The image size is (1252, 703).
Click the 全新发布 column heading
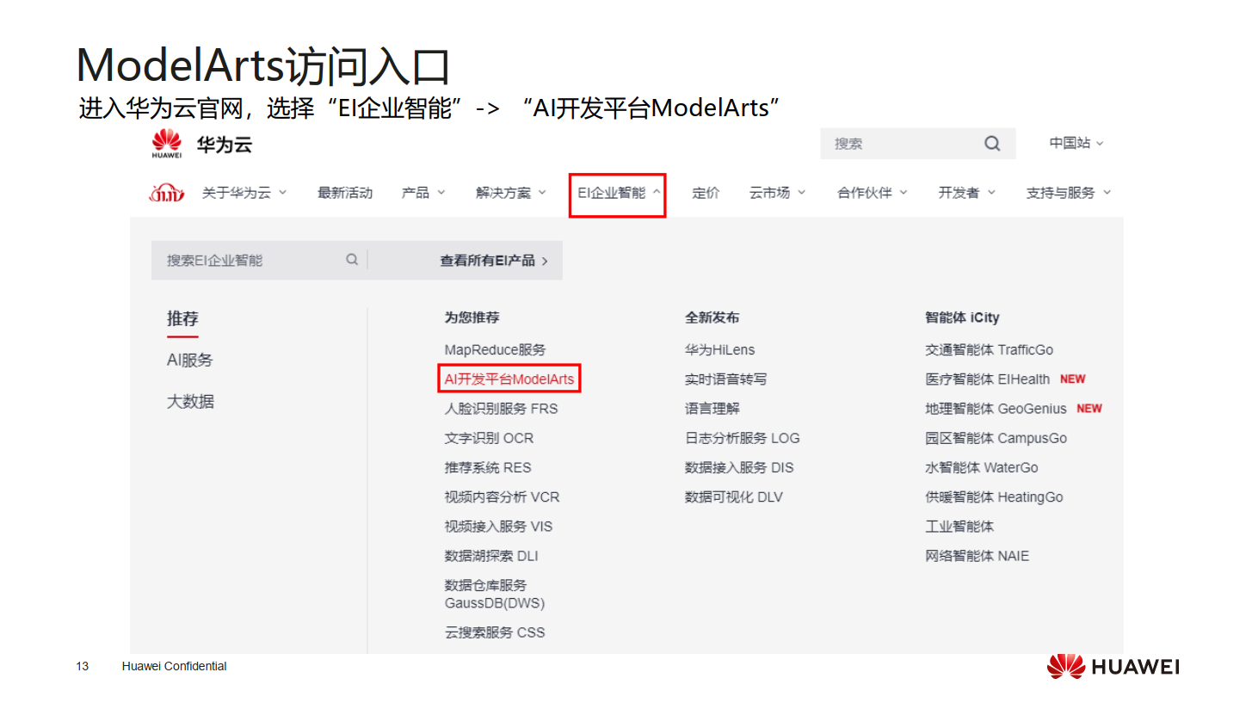(x=712, y=318)
